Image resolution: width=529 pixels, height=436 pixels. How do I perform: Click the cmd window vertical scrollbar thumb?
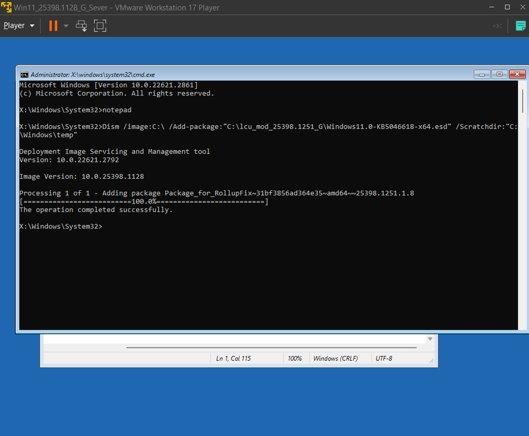pyautogui.click(x=522, y=101)
